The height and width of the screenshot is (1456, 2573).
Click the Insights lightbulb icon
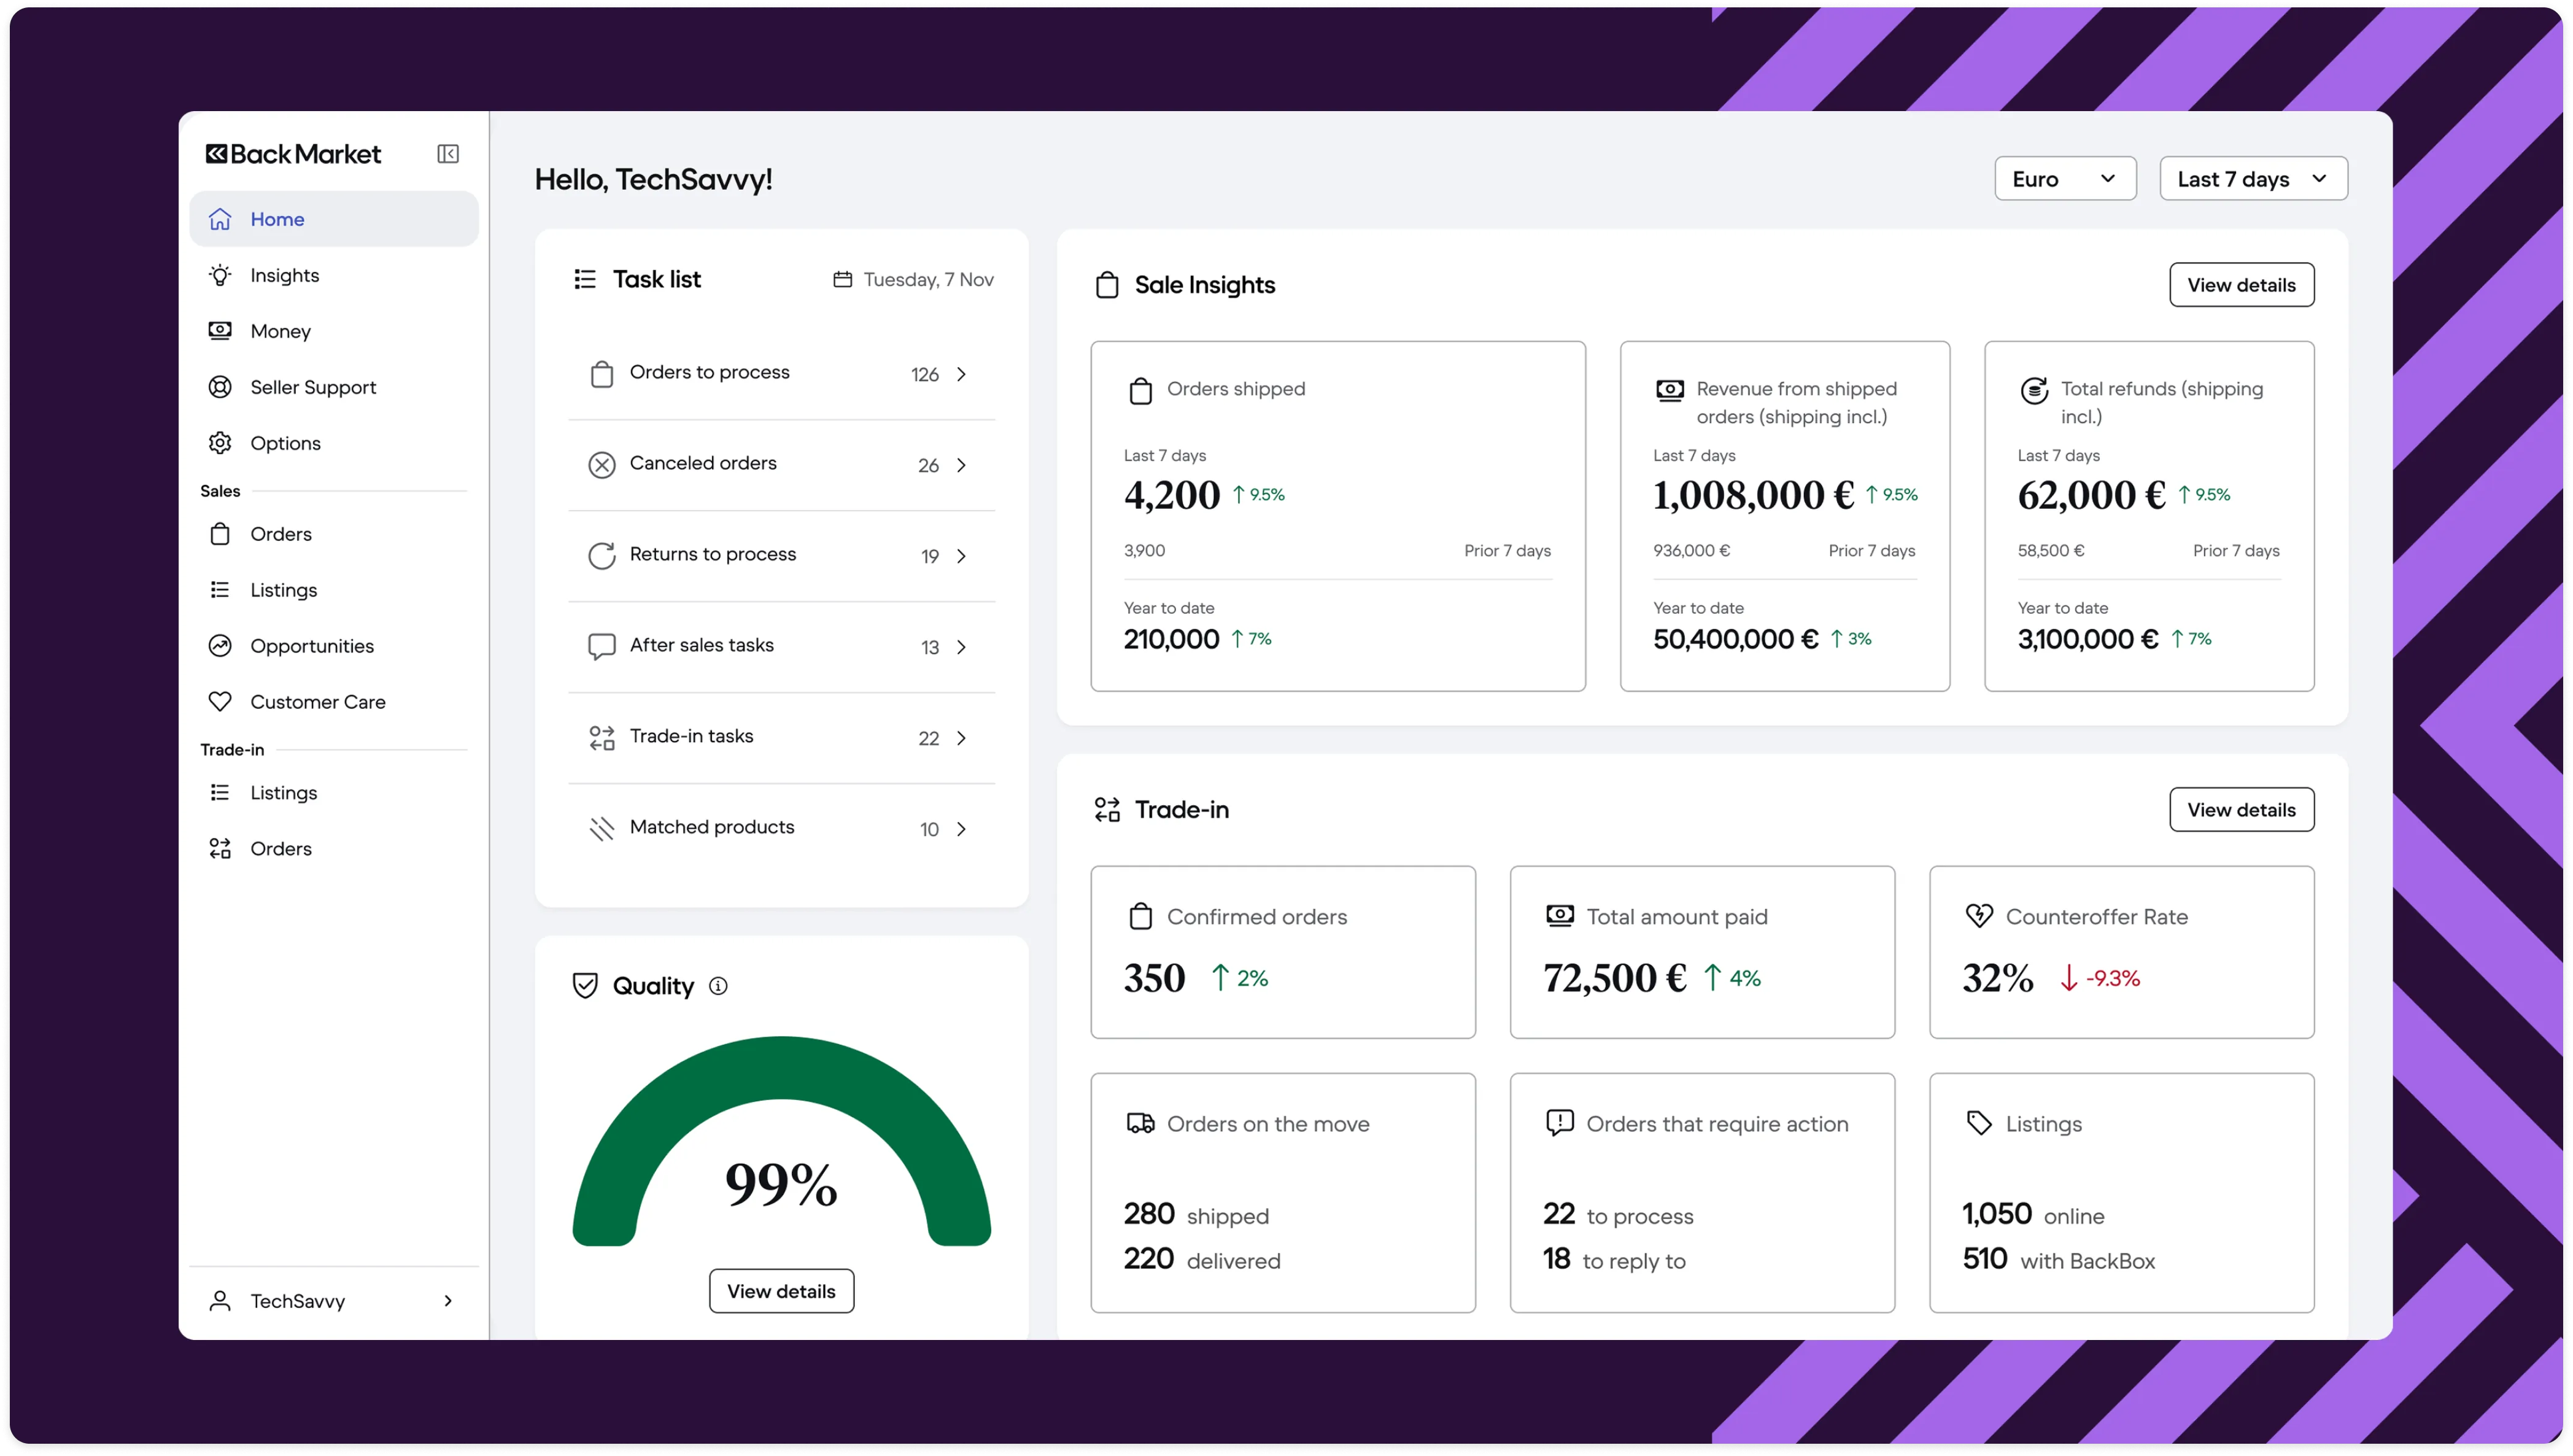tap(220, 275)
